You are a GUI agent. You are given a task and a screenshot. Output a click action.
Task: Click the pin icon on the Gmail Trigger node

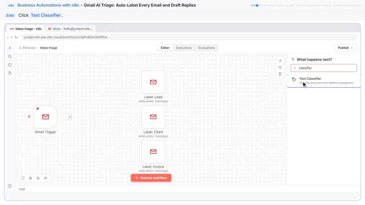(x=38, y=109)
